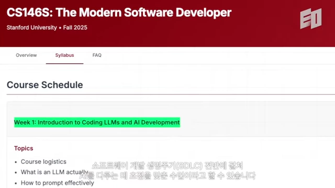The width and height of the screenshot is (335, 188).
Task: Click the Topics subheading
Action: click(24, 148)
